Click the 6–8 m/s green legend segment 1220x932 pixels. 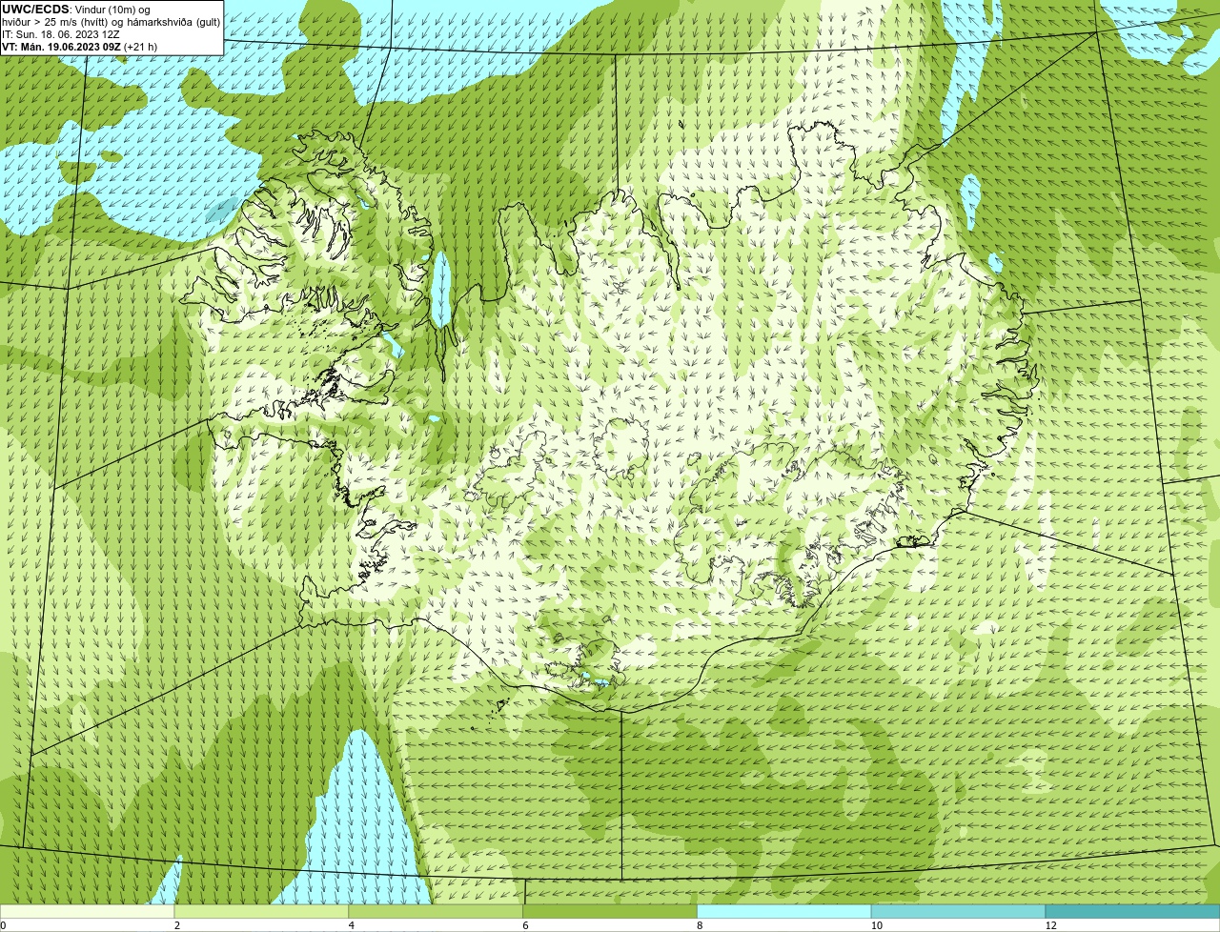coord(610,912)
